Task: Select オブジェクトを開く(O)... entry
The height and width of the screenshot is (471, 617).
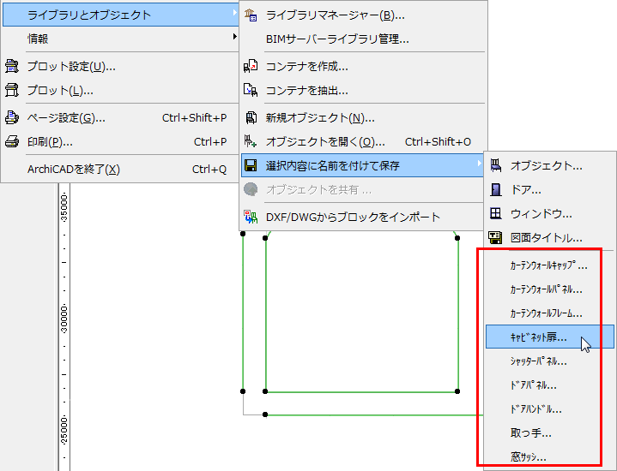Action: tap(363, 141)
